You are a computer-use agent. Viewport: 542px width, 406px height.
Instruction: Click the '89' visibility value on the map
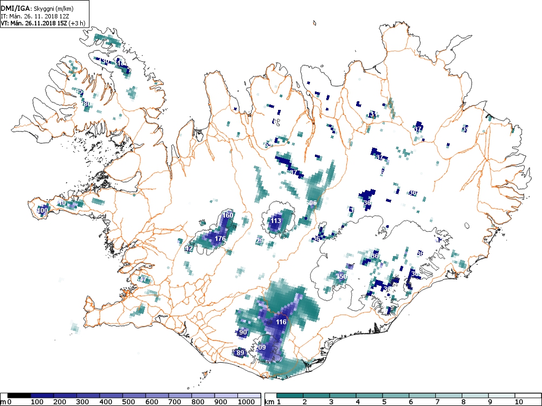(240, 353)
